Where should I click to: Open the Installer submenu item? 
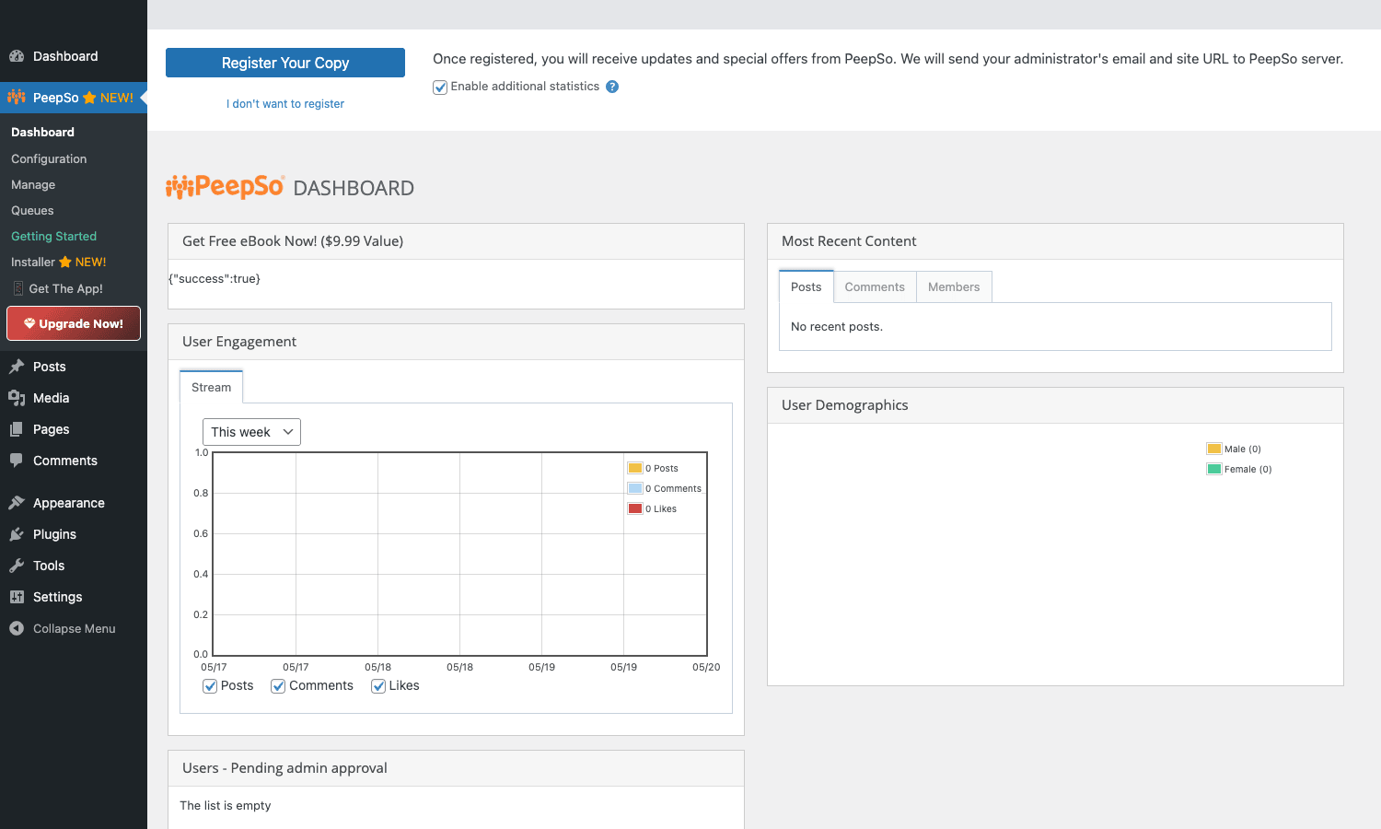click(58, 262)
